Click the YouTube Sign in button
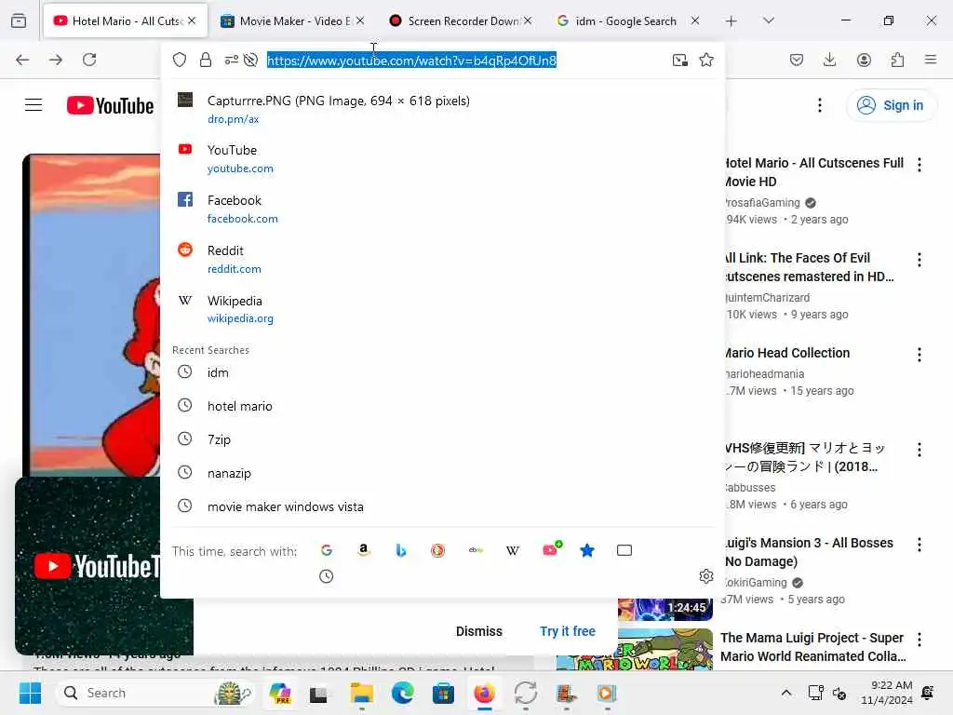953x715 pixels. tap(891, 105)
